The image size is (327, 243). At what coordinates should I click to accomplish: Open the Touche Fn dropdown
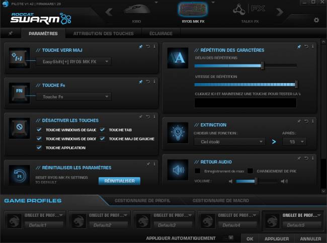[x=73, y=97]
